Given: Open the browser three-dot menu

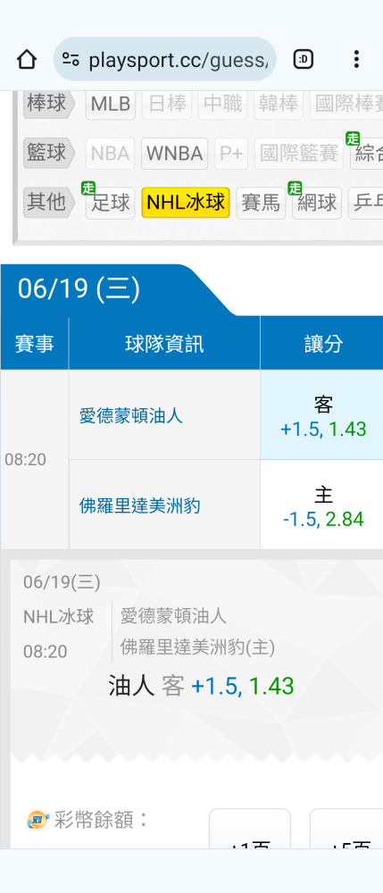Looking at the screenshot, I should coord(356,59).
